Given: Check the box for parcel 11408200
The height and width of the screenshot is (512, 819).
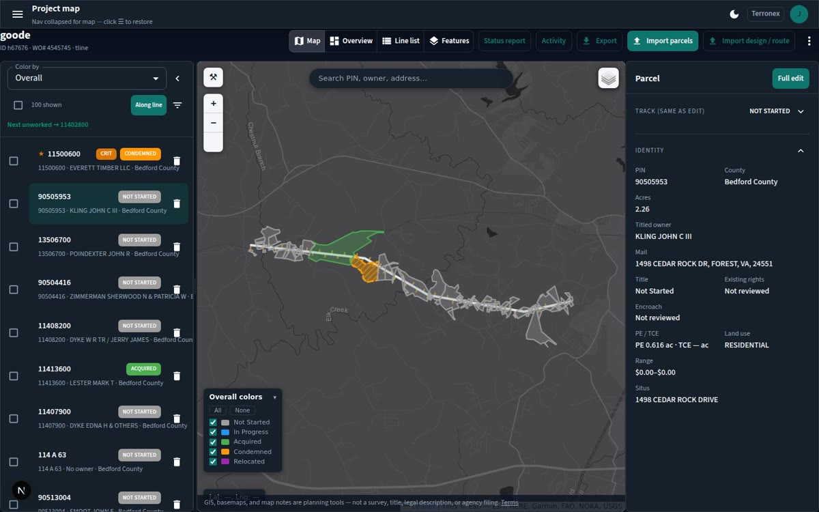Looking at the screenshot, I should click(14, 333).
